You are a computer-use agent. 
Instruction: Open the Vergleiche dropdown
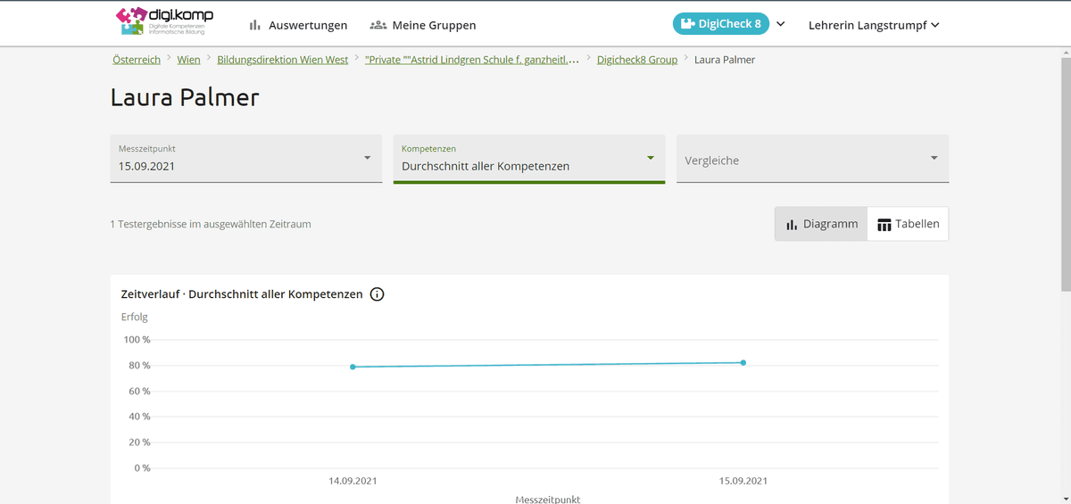click(x=812, y=159)
